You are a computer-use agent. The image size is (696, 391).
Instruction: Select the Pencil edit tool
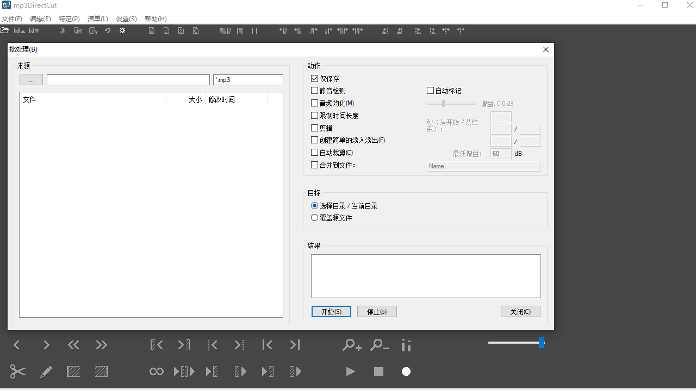46,371
